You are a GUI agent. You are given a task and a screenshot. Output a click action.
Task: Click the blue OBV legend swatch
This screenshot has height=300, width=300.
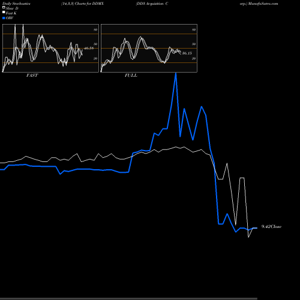tap(4, 18)
